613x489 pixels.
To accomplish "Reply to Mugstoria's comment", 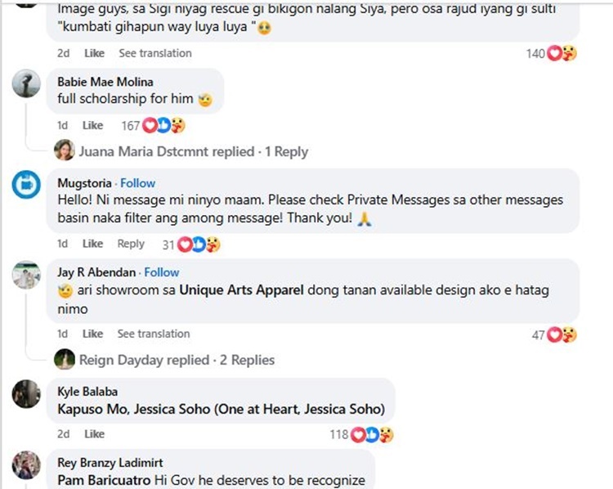I will pyautogui.click(x=131, y=244).
